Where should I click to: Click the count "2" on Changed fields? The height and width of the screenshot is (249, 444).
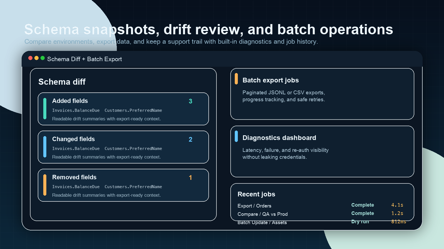coord(190,139)
